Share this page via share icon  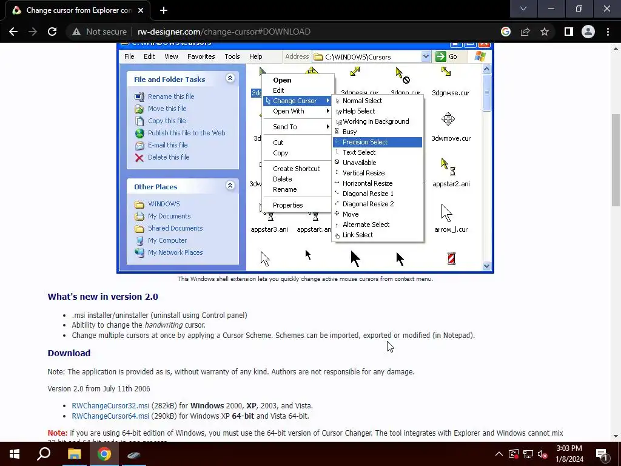click(x=525, y=32)
